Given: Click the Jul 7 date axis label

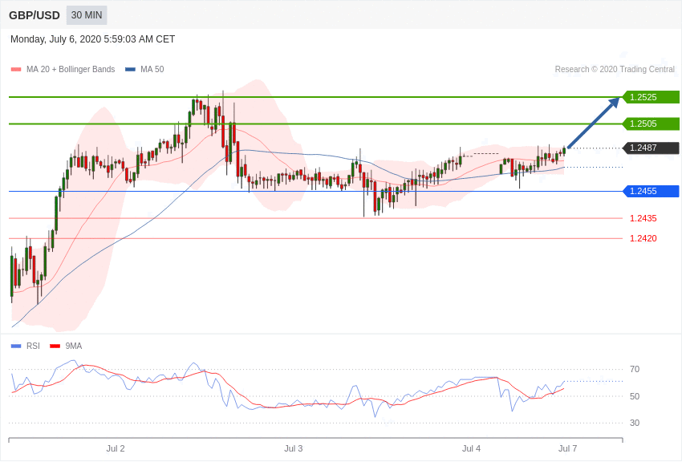Looking at the screenshot, I should click(567, 448).
